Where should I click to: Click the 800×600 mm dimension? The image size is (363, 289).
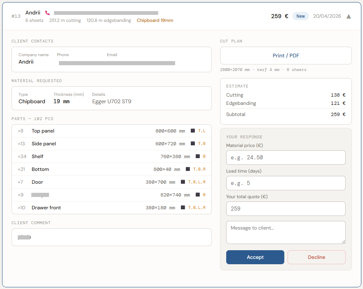pos(170,131)
